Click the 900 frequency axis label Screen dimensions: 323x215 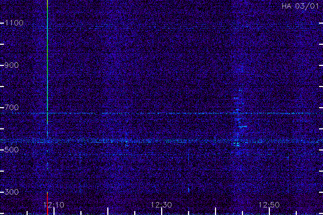pyautogui.click(x=11, y=65)
